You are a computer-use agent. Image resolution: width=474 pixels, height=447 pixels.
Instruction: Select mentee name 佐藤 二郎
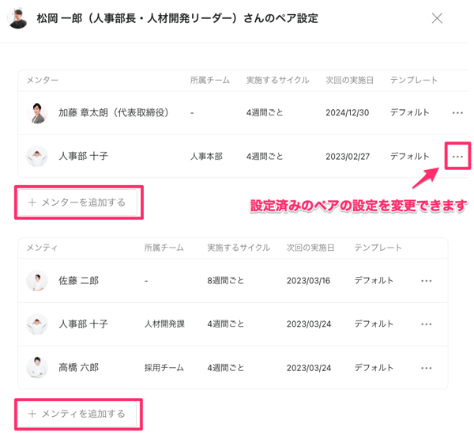pyautogui.click(x=78, y=281)
